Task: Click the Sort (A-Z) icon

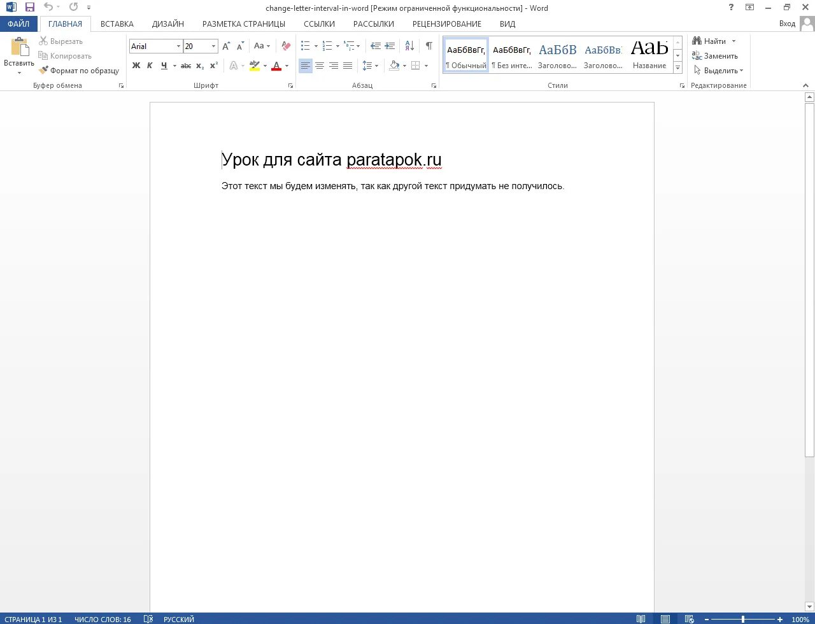Action: tap(409, 46)
